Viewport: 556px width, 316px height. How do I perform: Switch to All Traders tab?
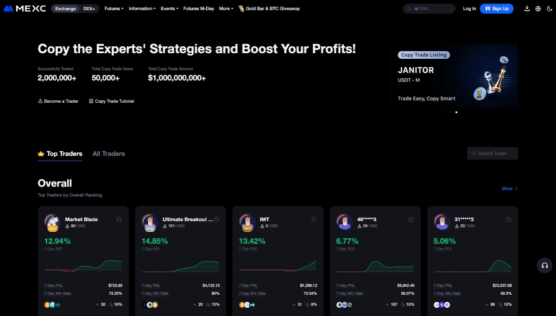coord(108,154)
